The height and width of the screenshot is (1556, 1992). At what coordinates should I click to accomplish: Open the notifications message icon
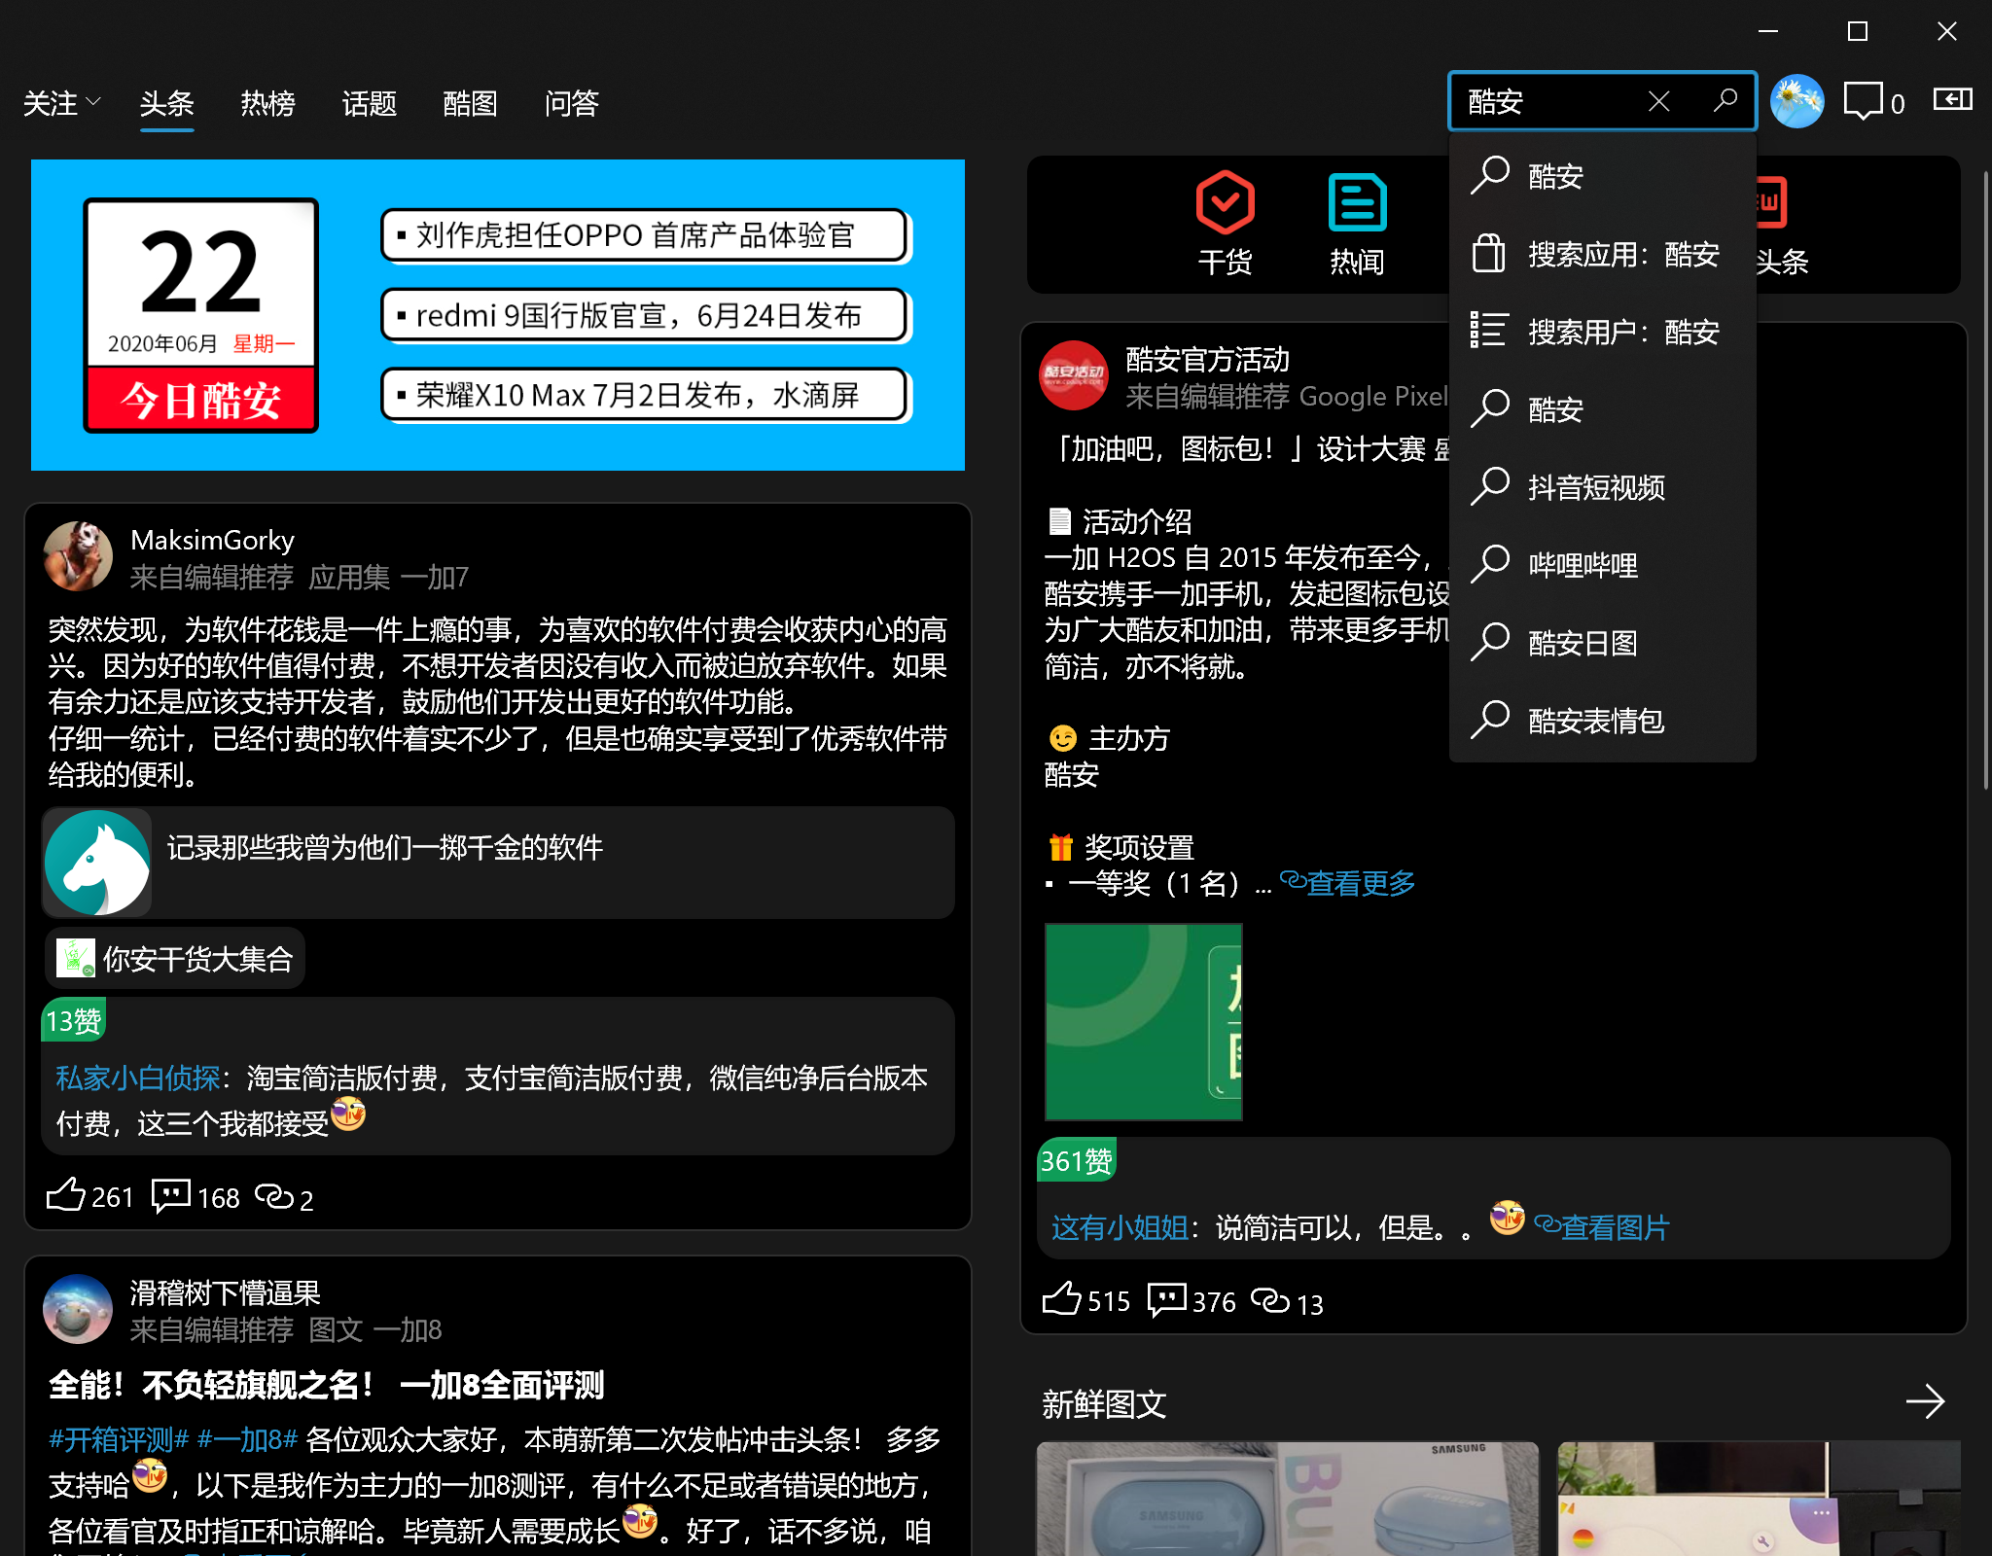(1863, 101)
